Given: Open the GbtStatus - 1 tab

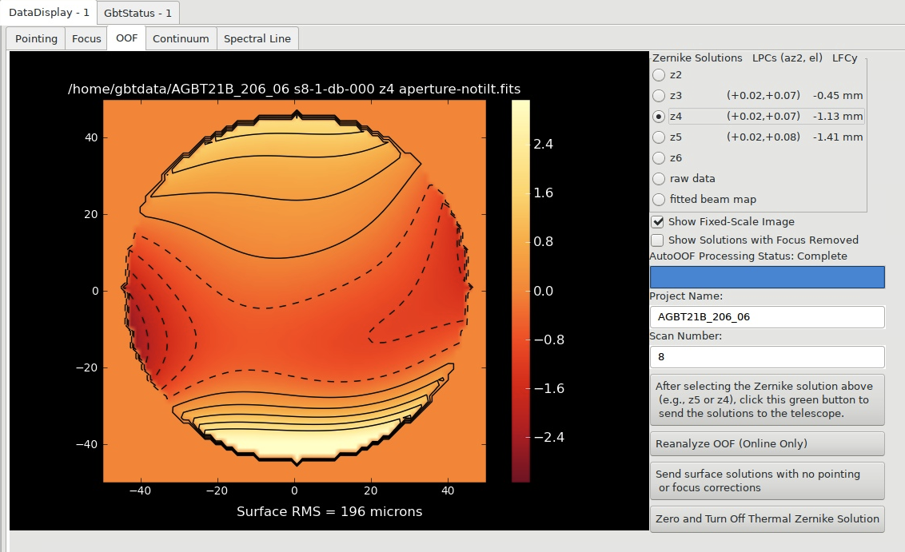Looking at the screenshot, I should (x=138, y=13).
